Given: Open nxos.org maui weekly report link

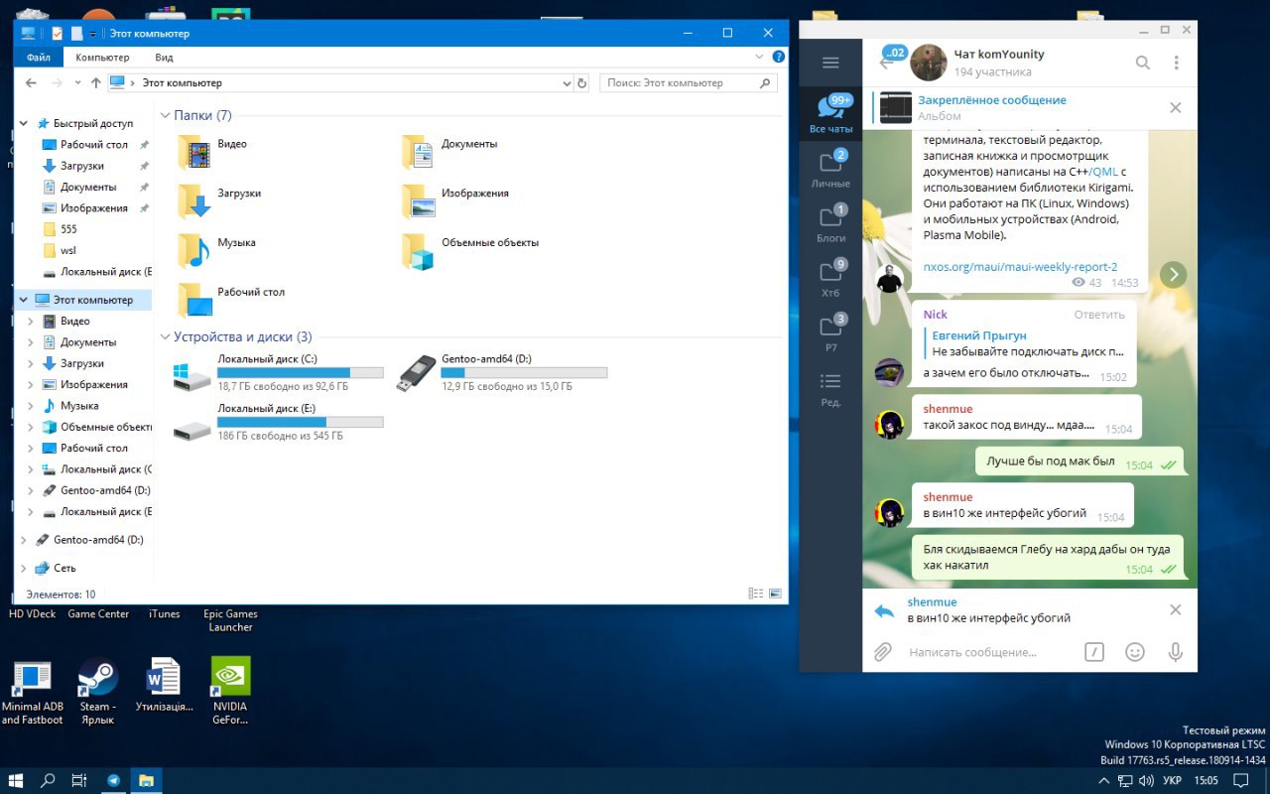Looking at the screenshot, I should tap(1020, 267).
